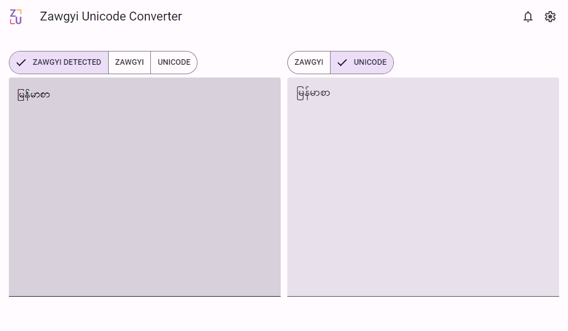Place cursor at end of input Burmese text
This screenshot has width=568, height=331.
50,95
